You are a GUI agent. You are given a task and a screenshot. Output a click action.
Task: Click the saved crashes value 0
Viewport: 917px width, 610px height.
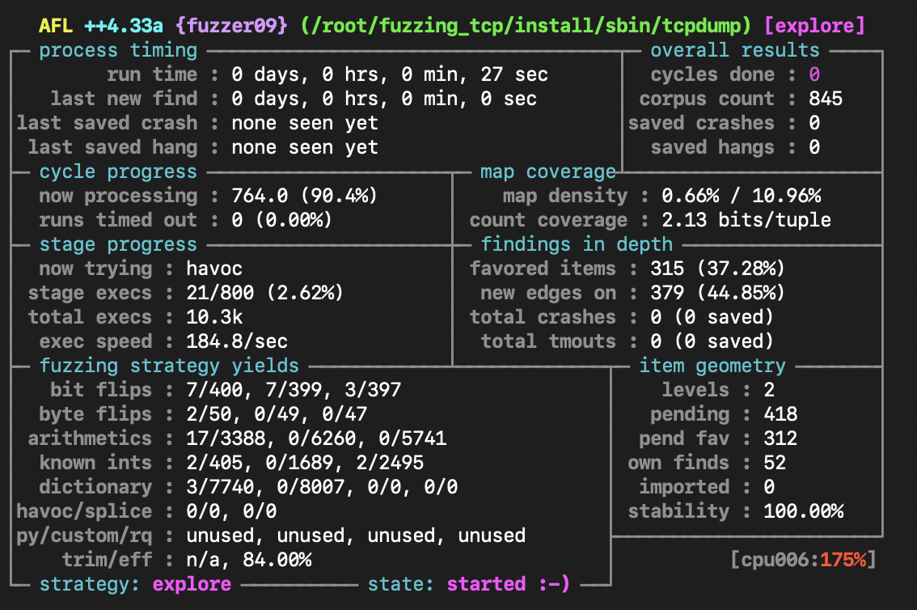(814, 124)
